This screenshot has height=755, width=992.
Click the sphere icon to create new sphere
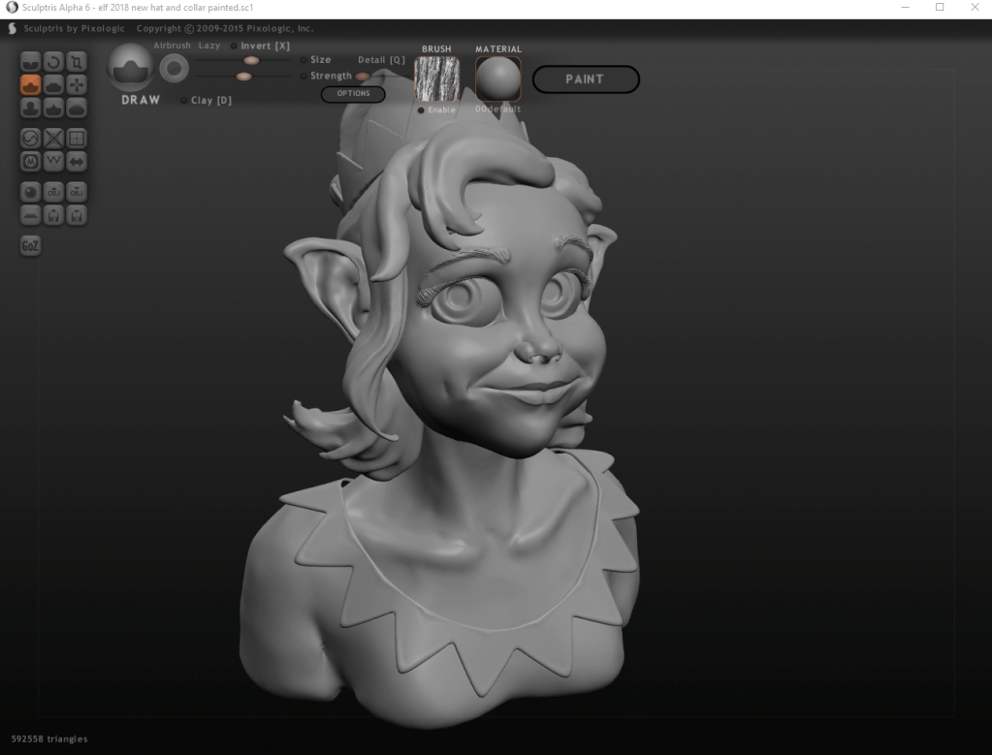pyautogui.click(x=30, y=192)
